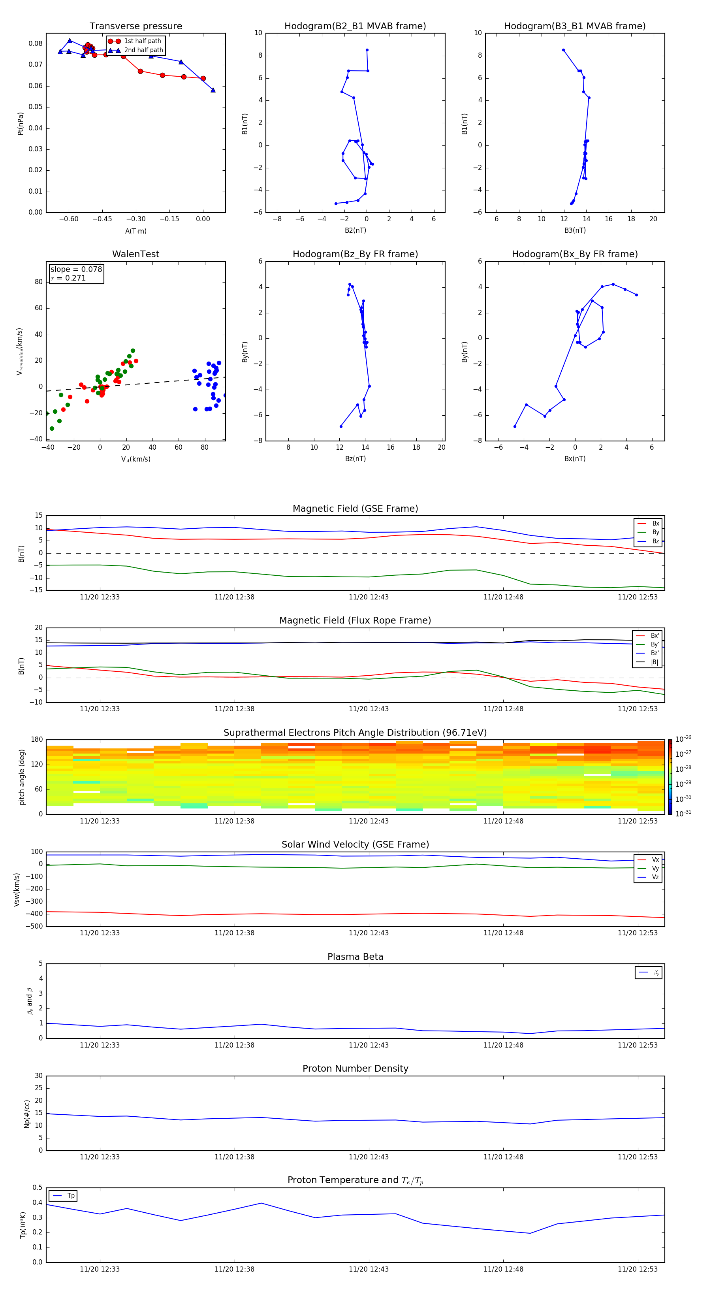Screen dimensions: 711x1304
Task: Click the Np(#/cc) y-axis label
Action: click(x=27, y=1113)
